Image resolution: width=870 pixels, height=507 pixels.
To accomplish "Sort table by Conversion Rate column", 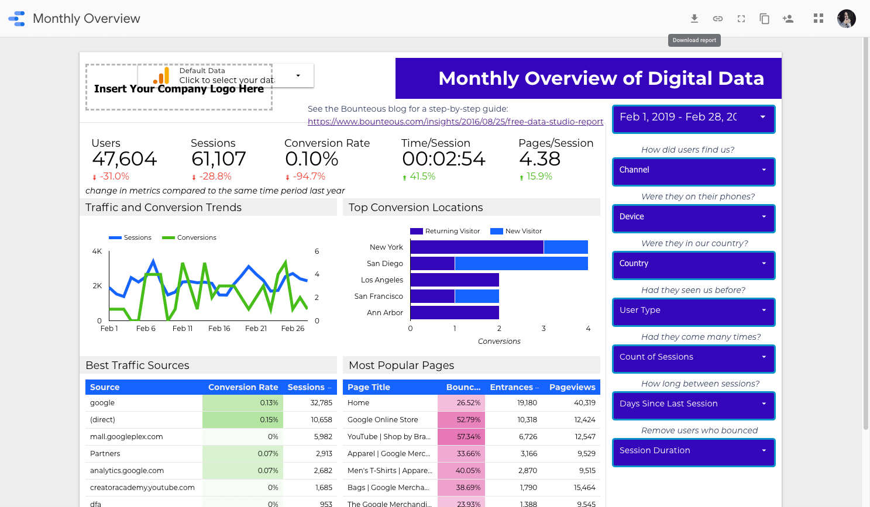I will (243, 387).
